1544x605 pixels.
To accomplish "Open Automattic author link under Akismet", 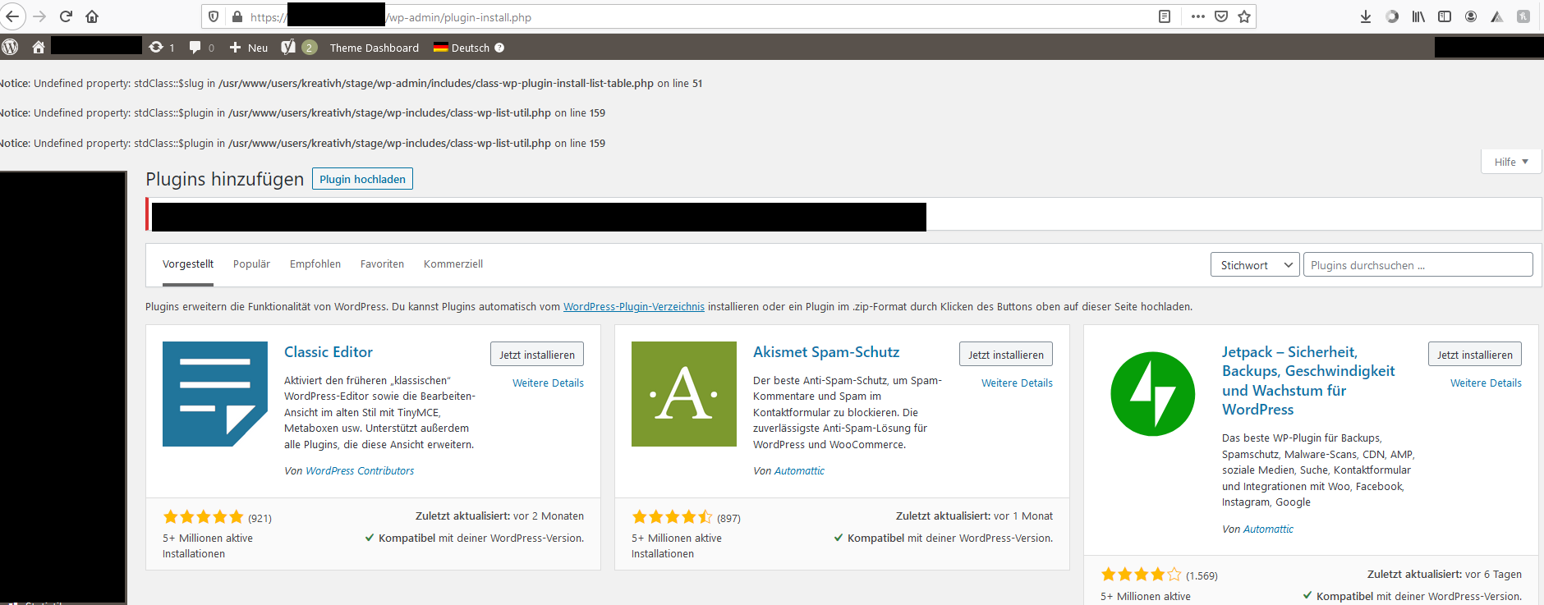I will tap(799, 471).
